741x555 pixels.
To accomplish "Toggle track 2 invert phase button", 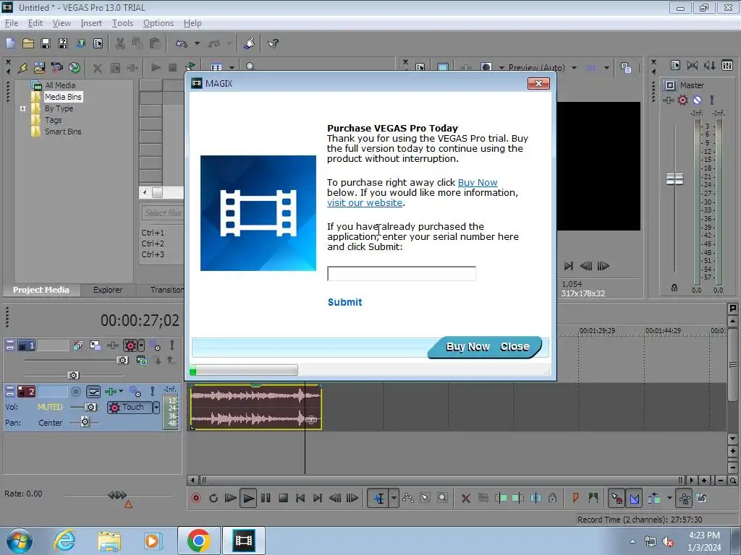I will pos(93,392).
